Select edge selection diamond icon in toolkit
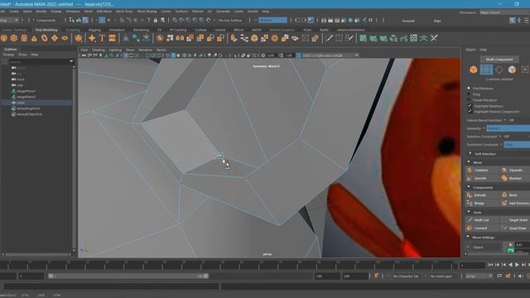The width and height of the screenshot is (530, 298). point(499,70)
